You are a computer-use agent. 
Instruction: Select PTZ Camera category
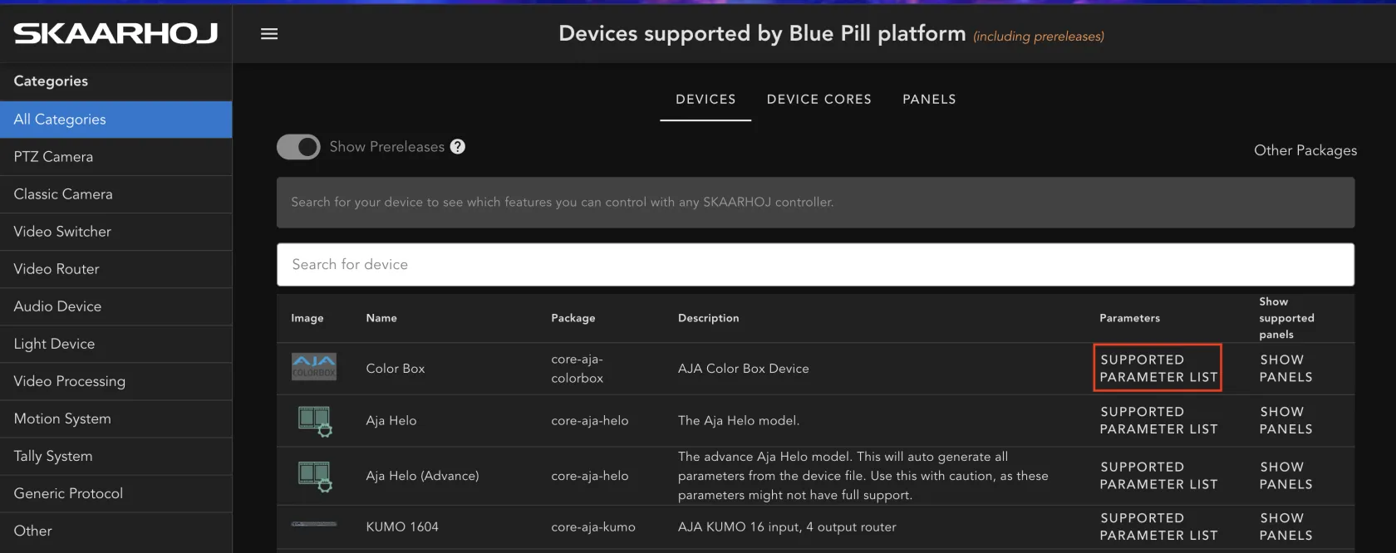tap(116, 157)
